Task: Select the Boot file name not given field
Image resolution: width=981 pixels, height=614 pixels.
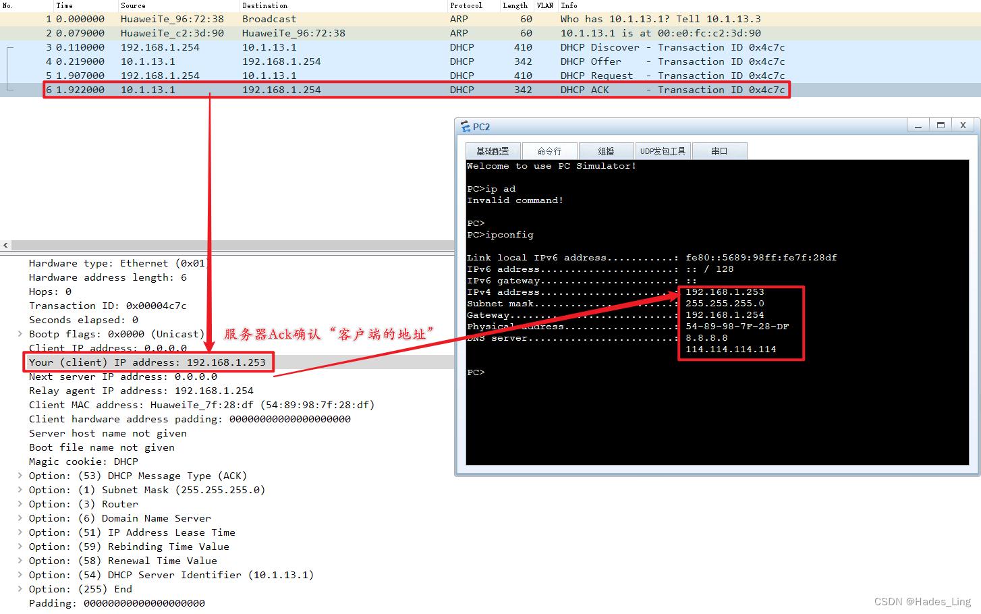Action: 102,447
